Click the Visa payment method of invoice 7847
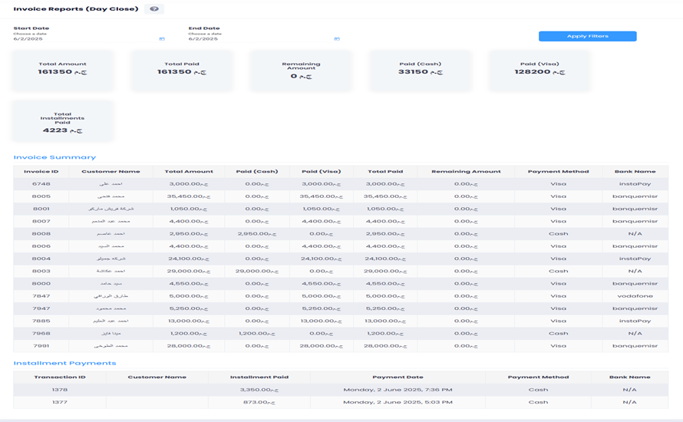The image size is (683, 422). (x=559, y=296)
